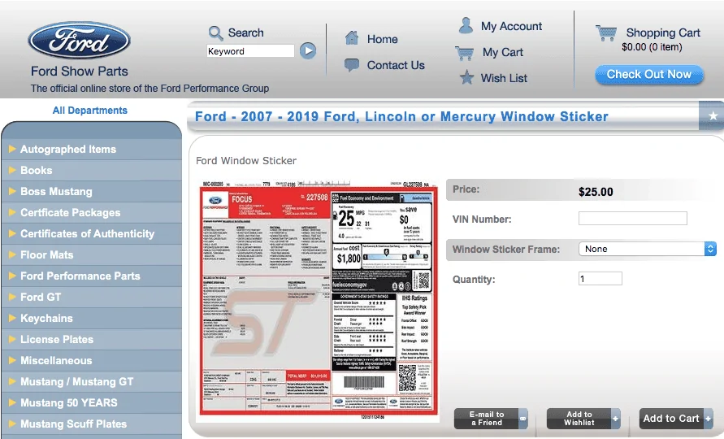Open the Keychains department
This screenshot has height=439, width=724.
(x=46, y=319)
